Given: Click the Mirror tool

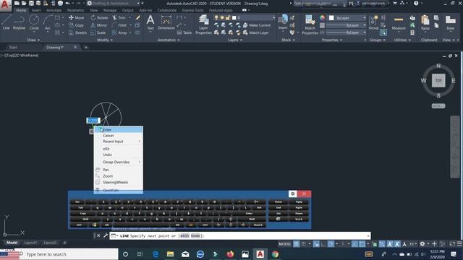Looking at the screenshot, I should click(99, 25).
